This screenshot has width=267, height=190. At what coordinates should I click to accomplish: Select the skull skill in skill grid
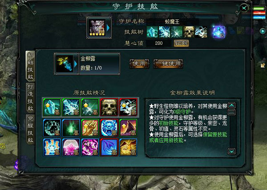click(x=109, y=107)
